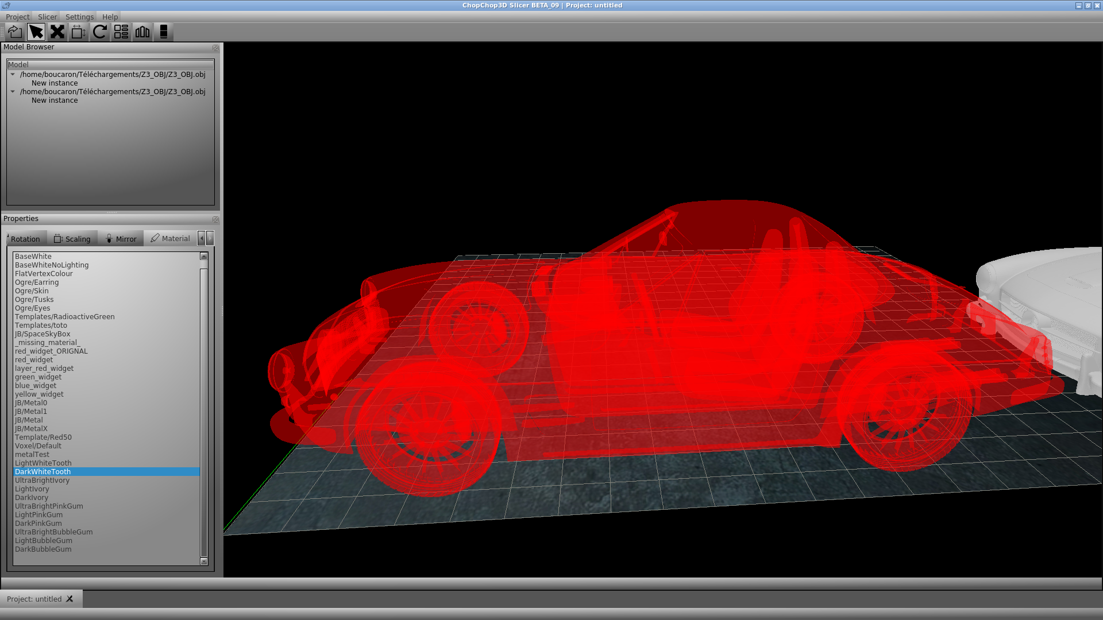Open the Slicer menu

point(47,17)
